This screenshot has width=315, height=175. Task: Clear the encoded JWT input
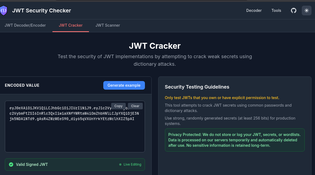click(135, 106)
